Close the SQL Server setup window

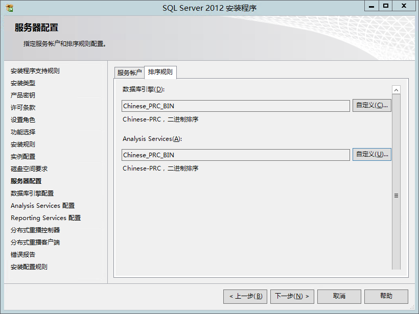404,6
